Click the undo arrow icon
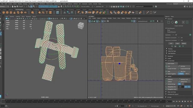The height and width of the screenshot is (108, 193). coord(20,6)
